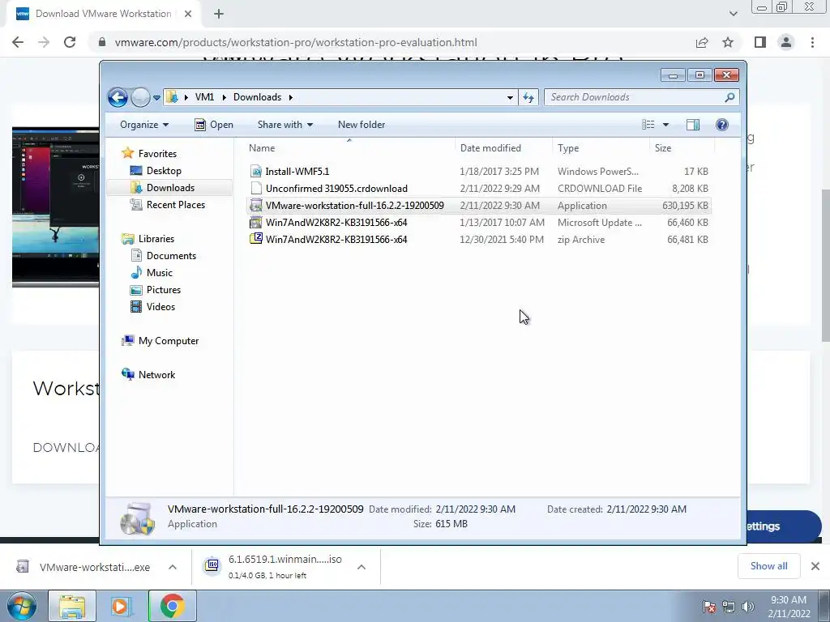Click the Chrome back button

[x=18, y=42]
